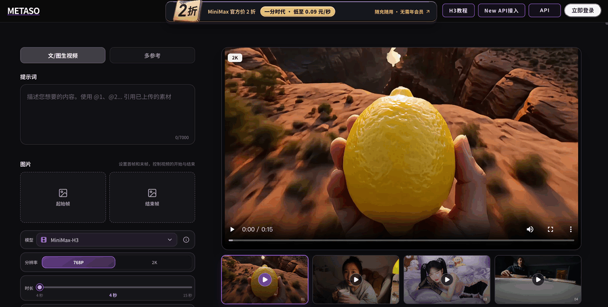
Task: Click the chevron arrow of the model selector
Action: coord(169,240)
